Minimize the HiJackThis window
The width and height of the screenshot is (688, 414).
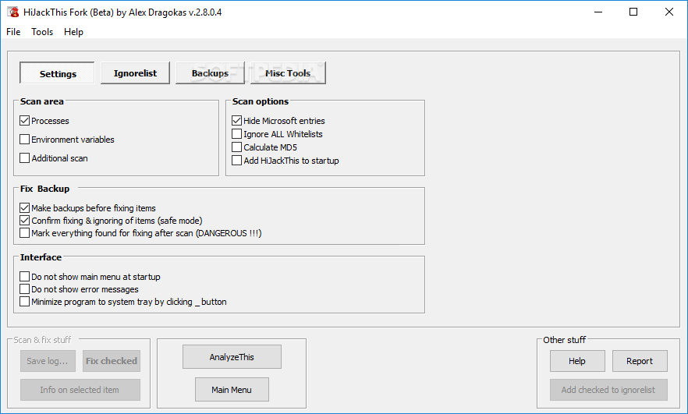598,12
